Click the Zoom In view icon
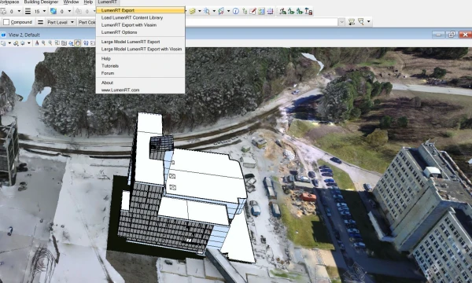 coord(43,43)
